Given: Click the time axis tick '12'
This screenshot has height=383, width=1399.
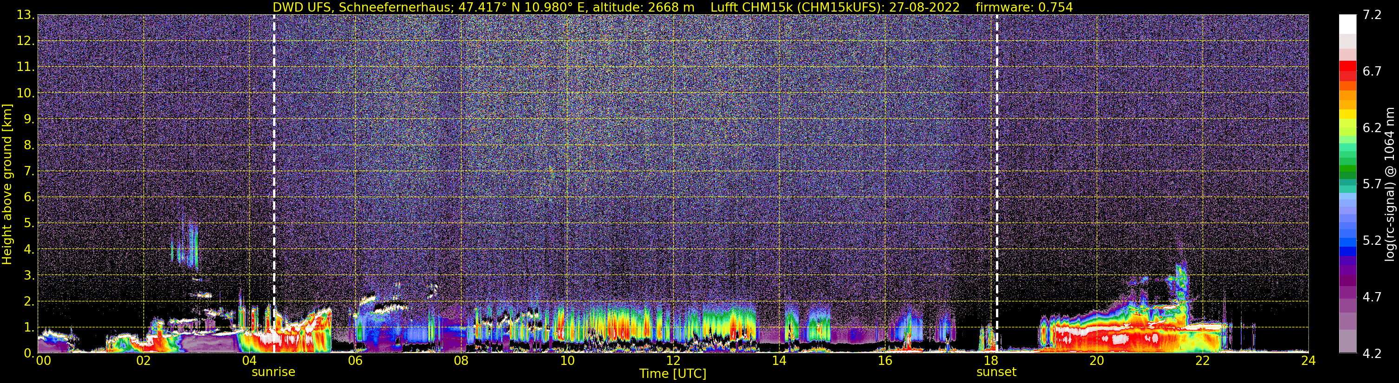Looking at the screenshot, I should (673, 361).
